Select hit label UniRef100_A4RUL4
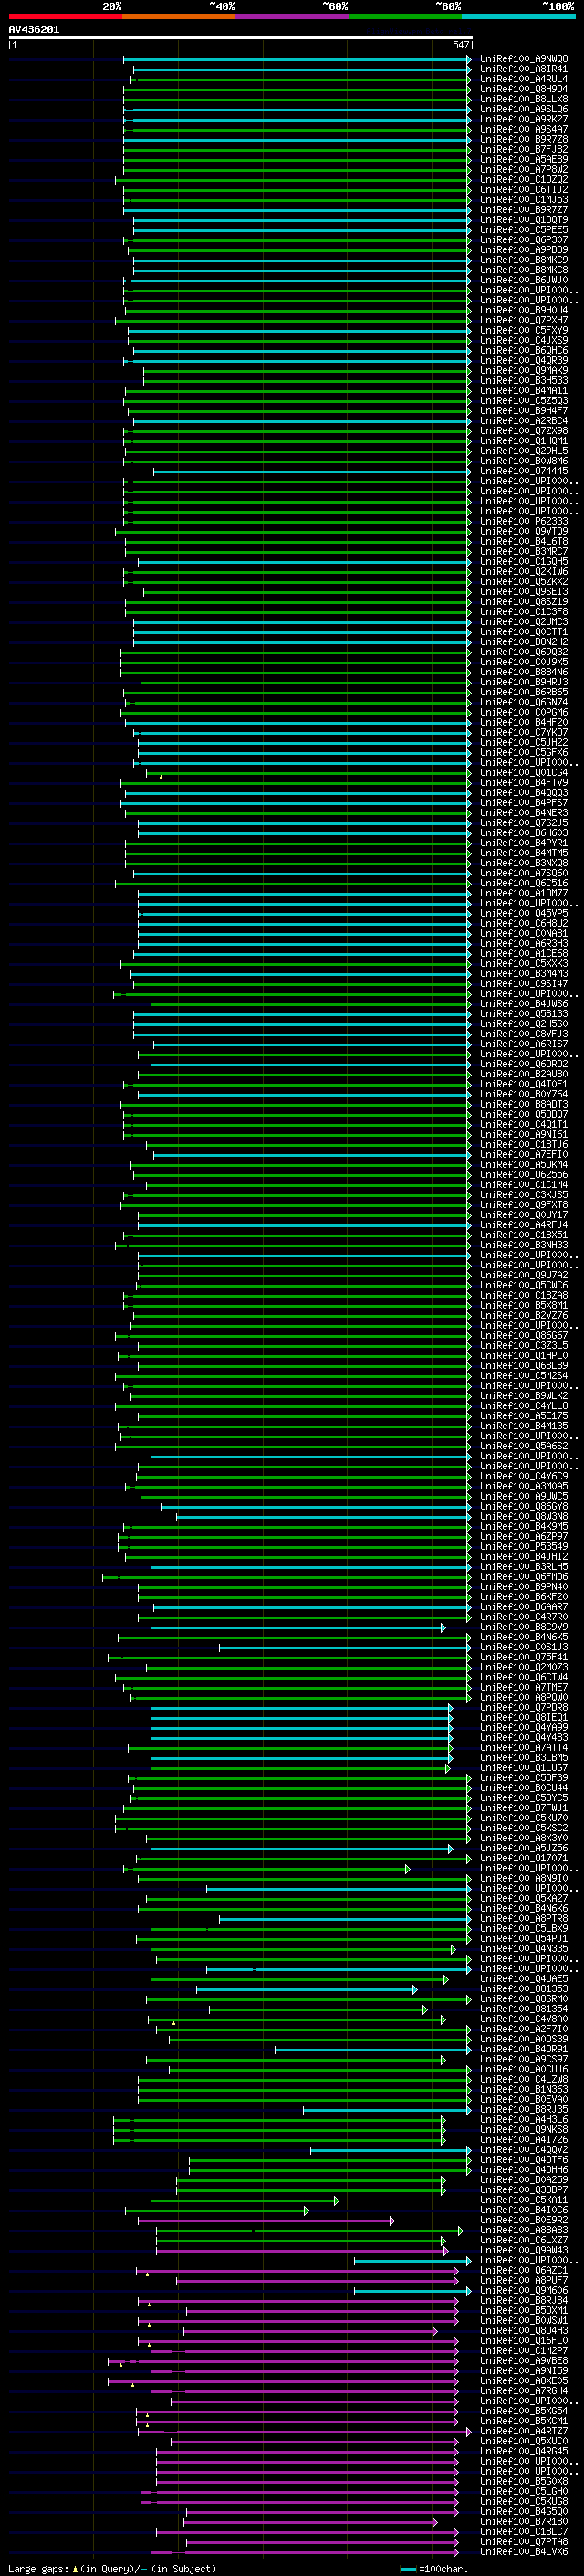 (524, 79)
